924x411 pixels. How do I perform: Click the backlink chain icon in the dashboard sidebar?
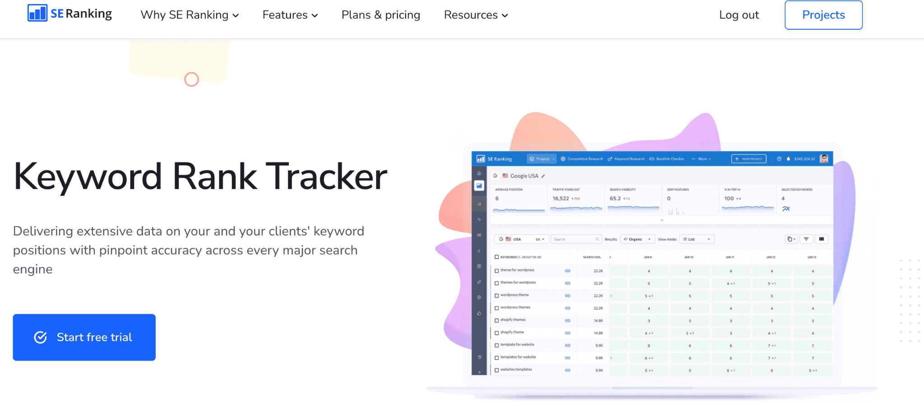pos(479,282)
